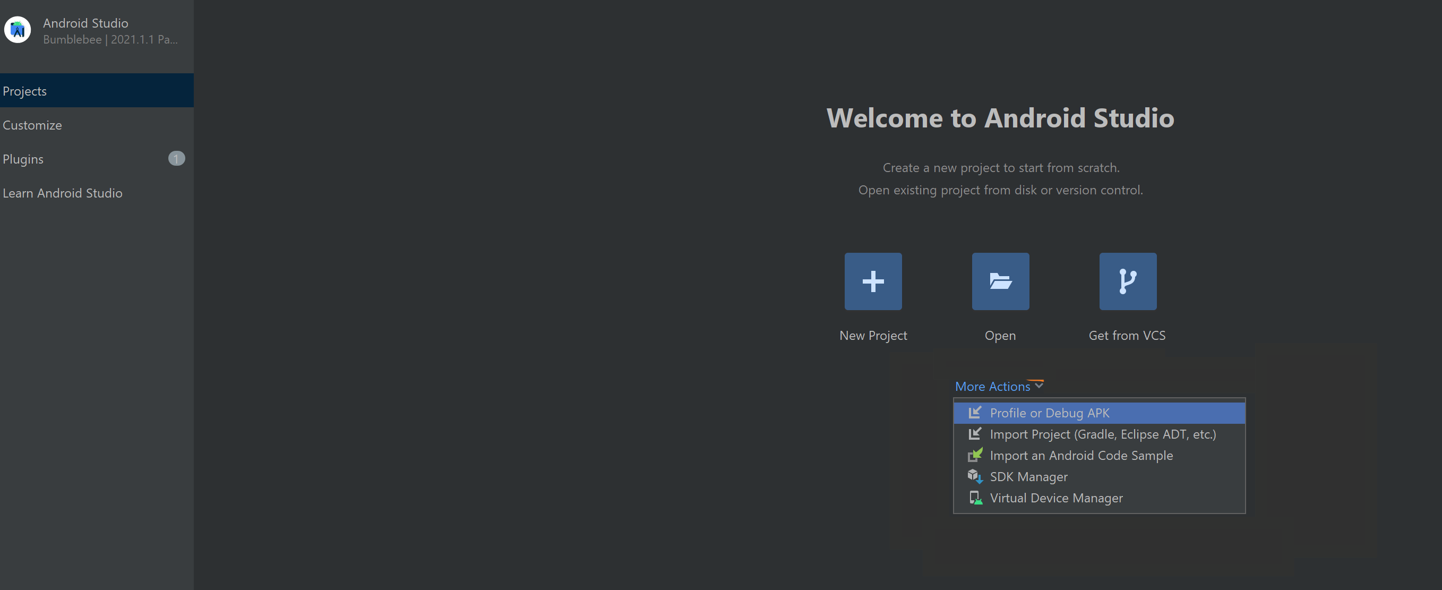
Task: Click the New Project plus icon
Action: point(873,281)
